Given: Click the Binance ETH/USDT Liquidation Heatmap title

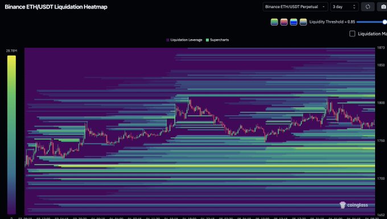Looking at the screenshot, I should (x=56, y=7).
